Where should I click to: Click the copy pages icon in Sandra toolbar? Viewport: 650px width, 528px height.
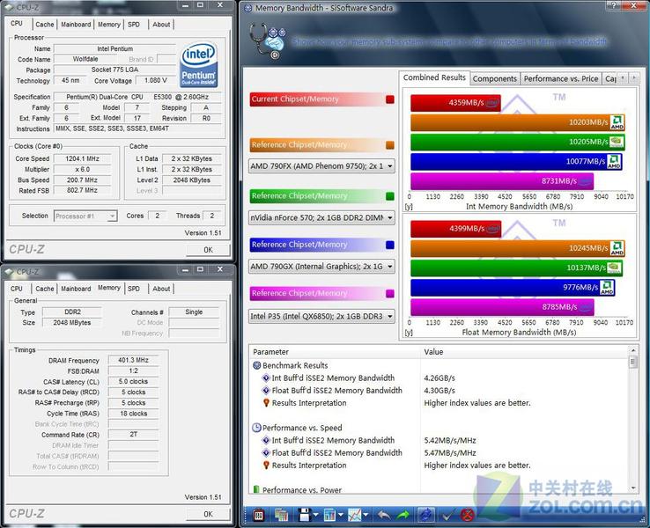(x=281, y=515)
